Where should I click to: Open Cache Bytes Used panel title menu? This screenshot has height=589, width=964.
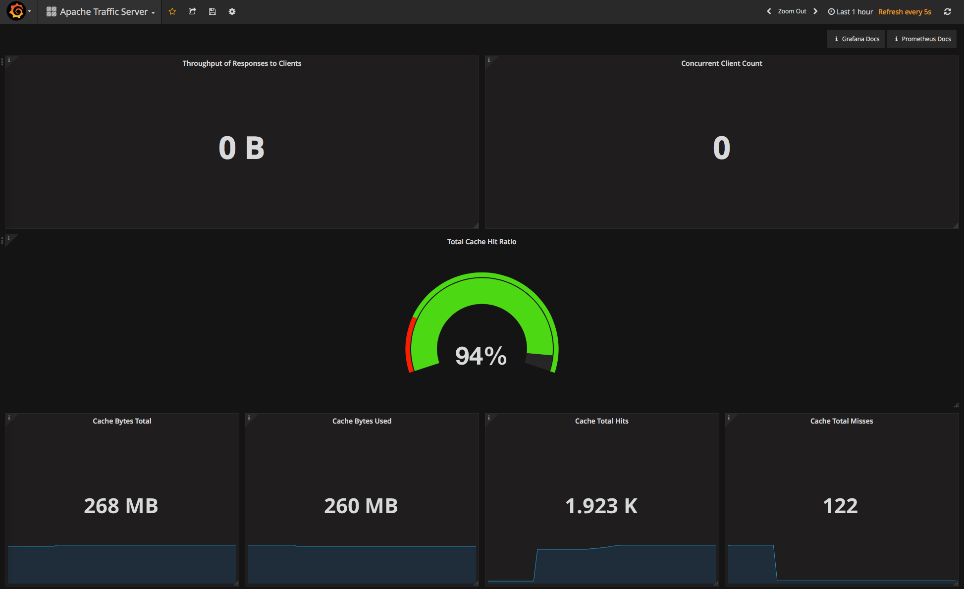pyautogui.click(x=362, y=421)
